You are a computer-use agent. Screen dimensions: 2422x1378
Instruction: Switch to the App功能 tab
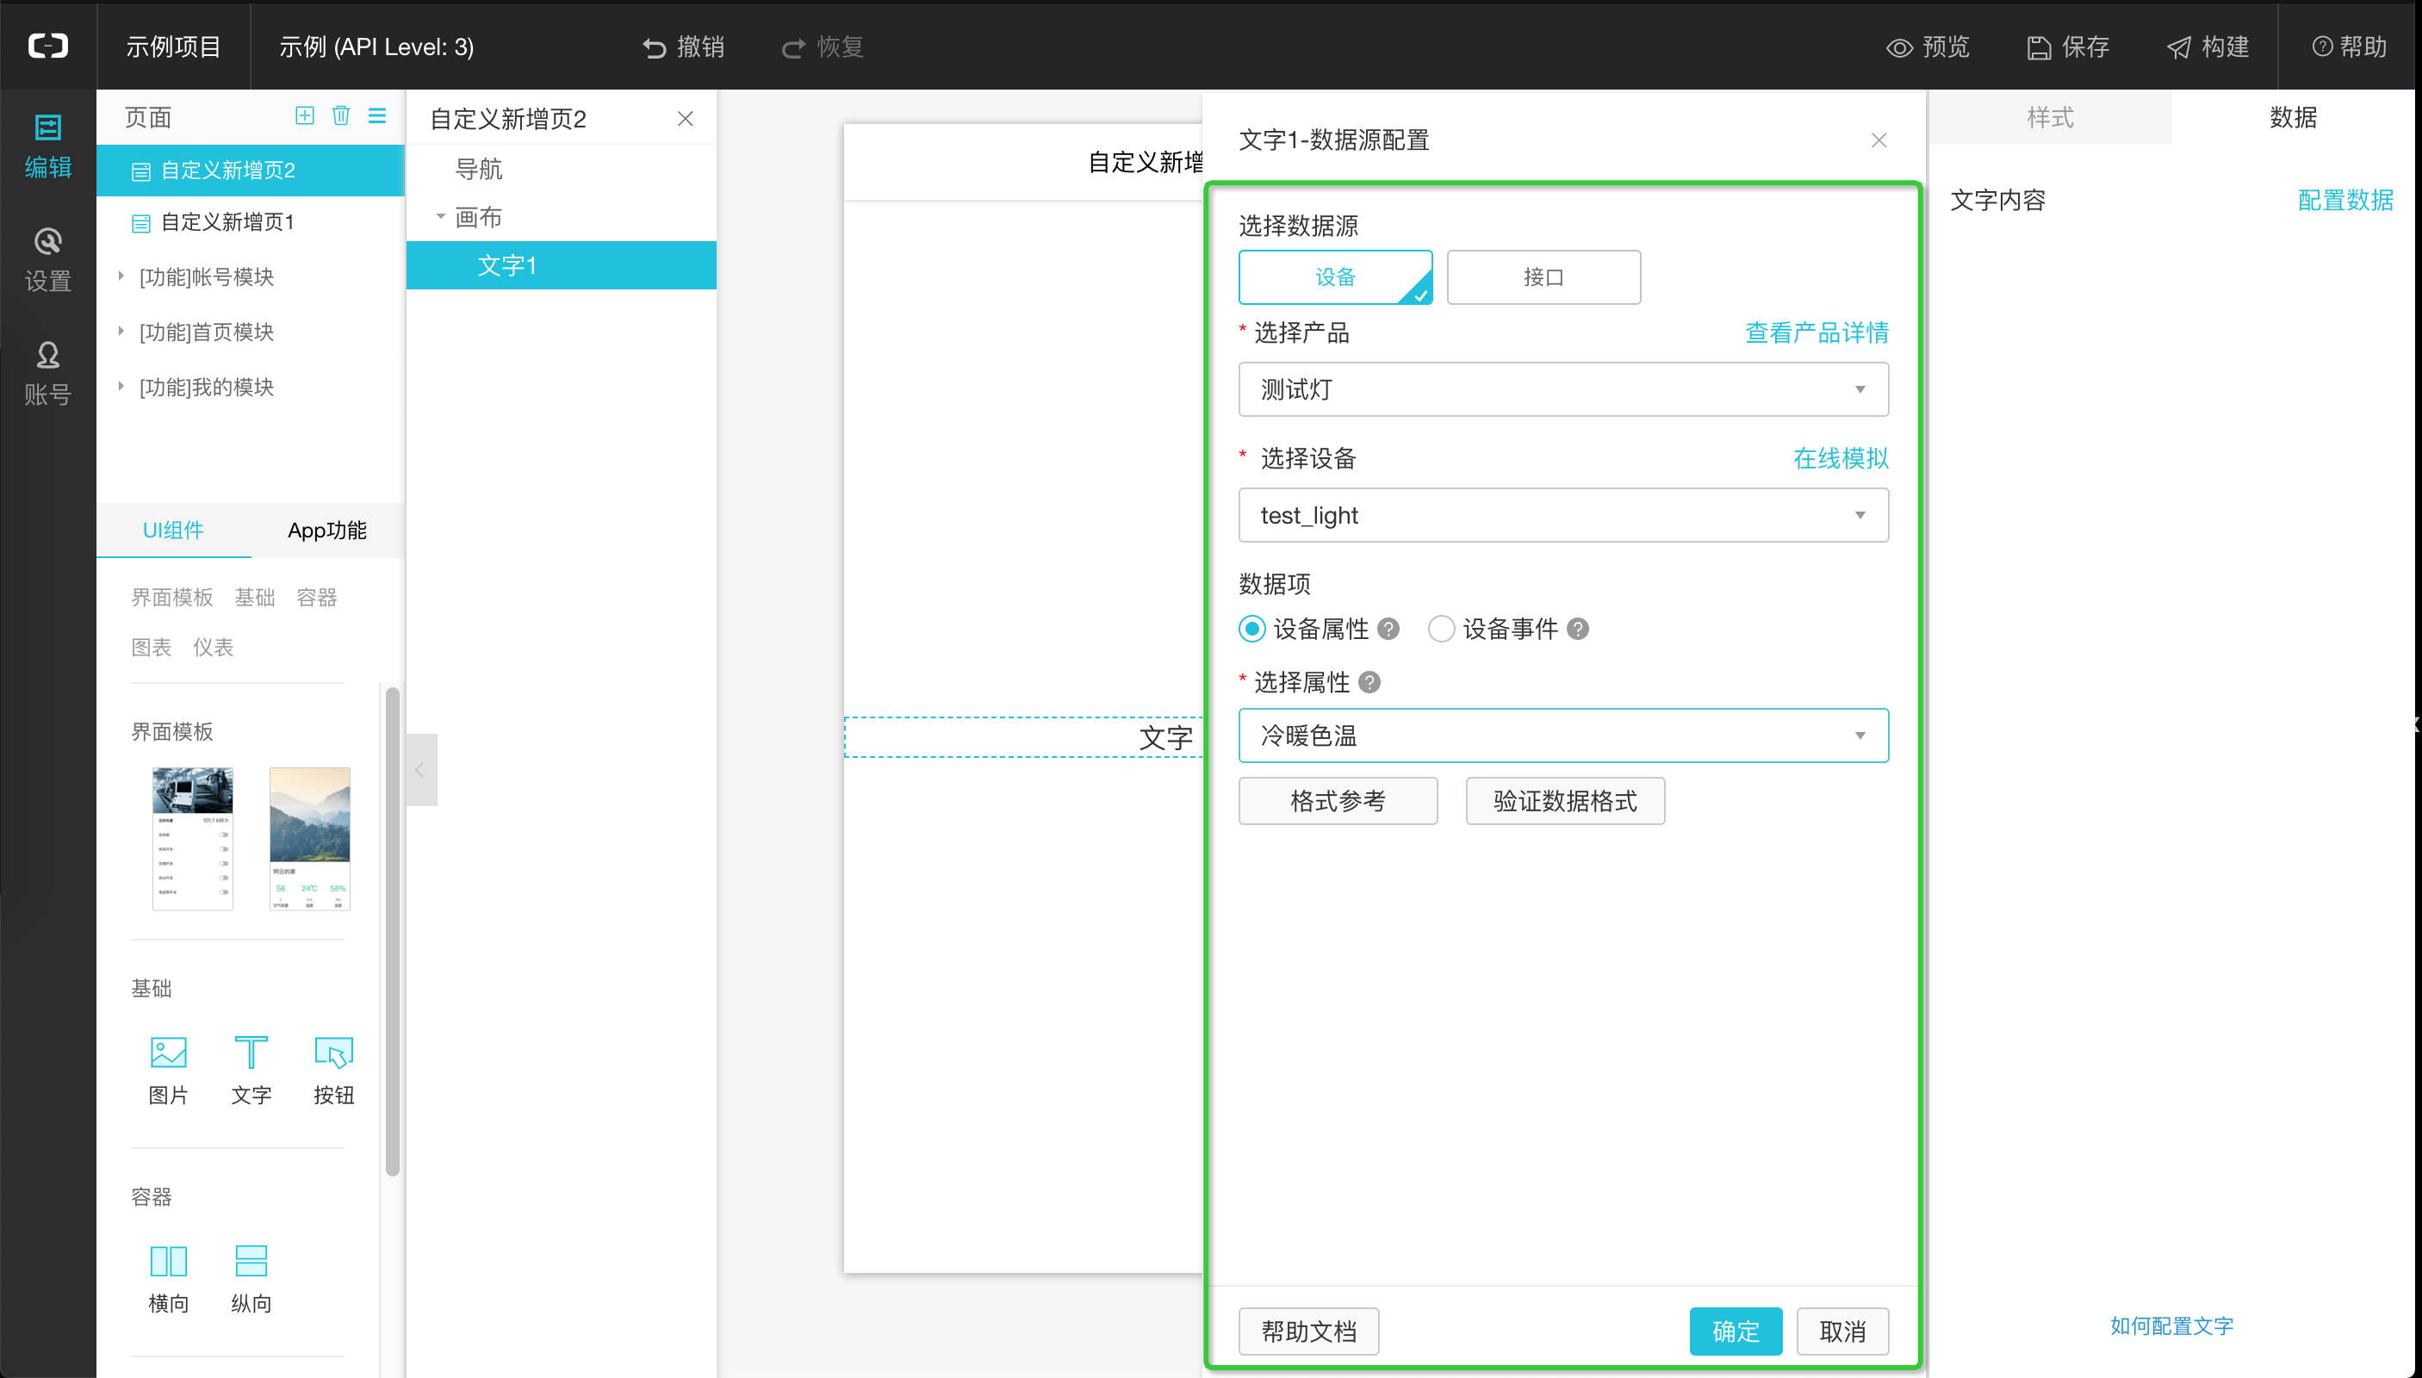(326, 530)
